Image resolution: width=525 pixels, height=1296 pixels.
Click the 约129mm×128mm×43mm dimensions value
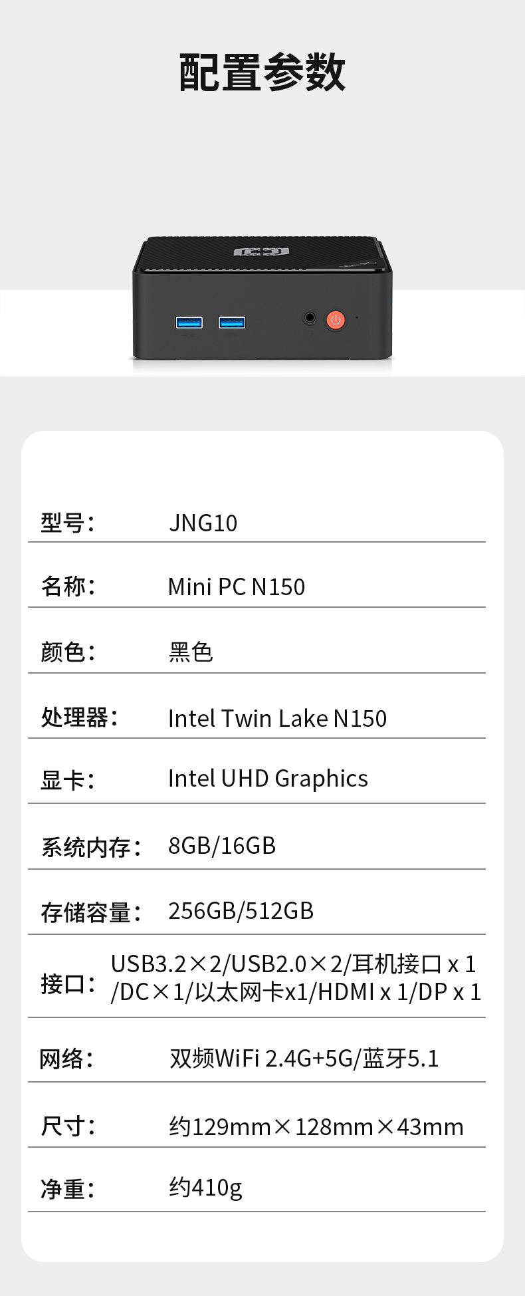pyautogui.click(x=316, y=1127)
